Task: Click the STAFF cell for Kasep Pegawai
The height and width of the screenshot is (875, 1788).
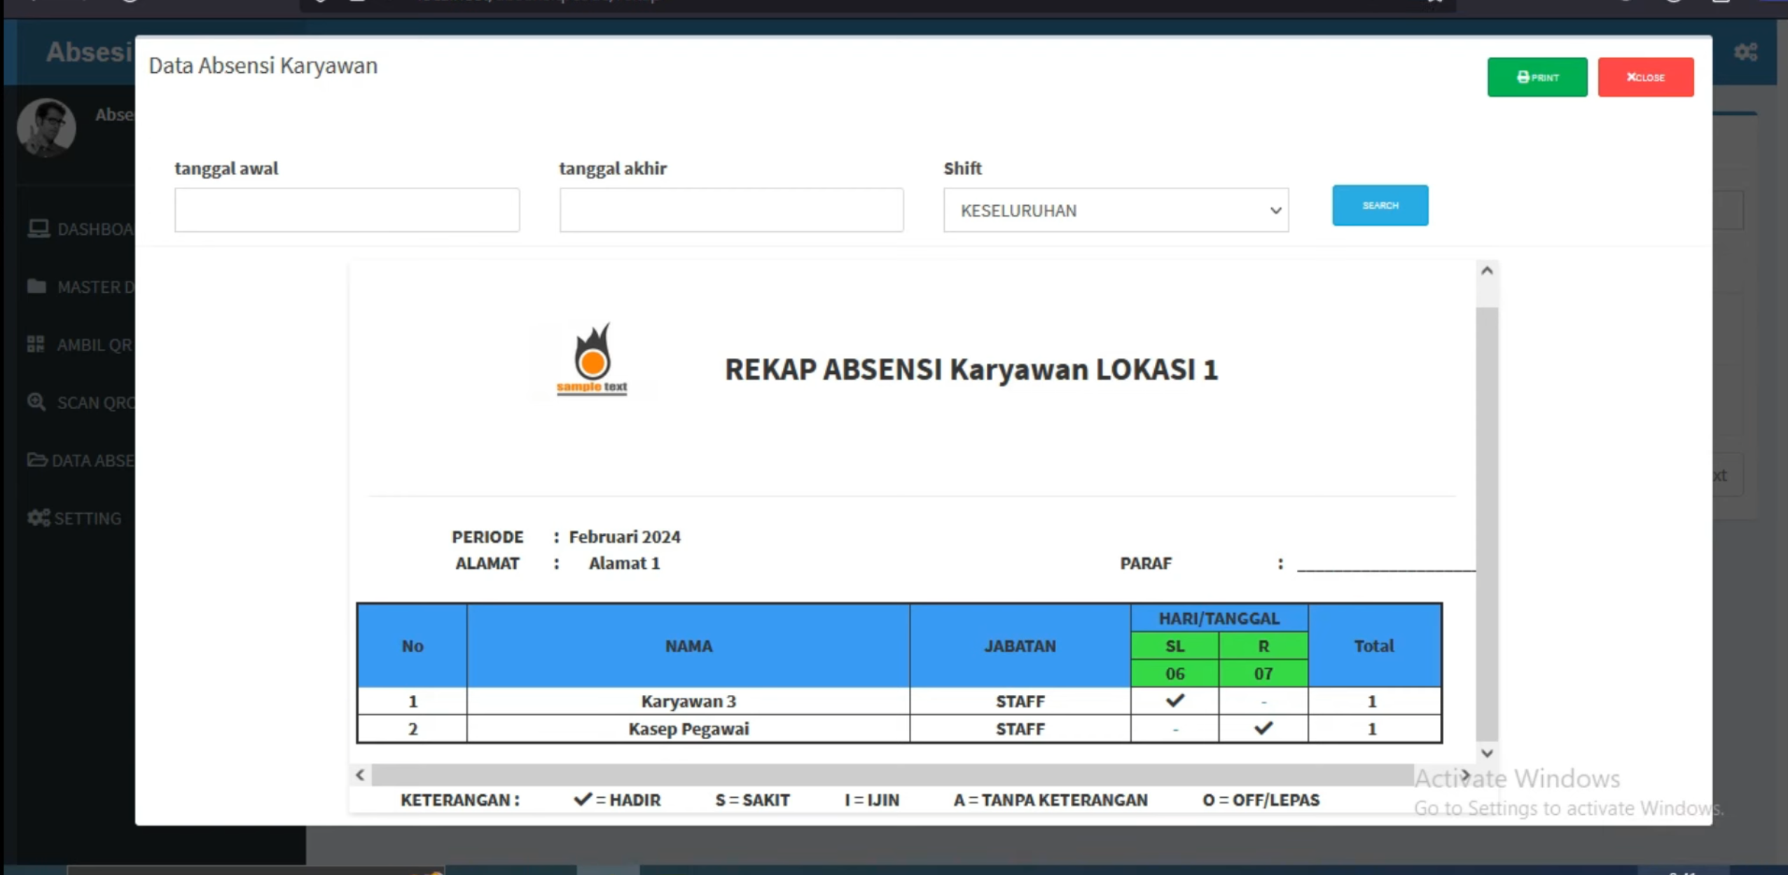Action: (1020, 729)
